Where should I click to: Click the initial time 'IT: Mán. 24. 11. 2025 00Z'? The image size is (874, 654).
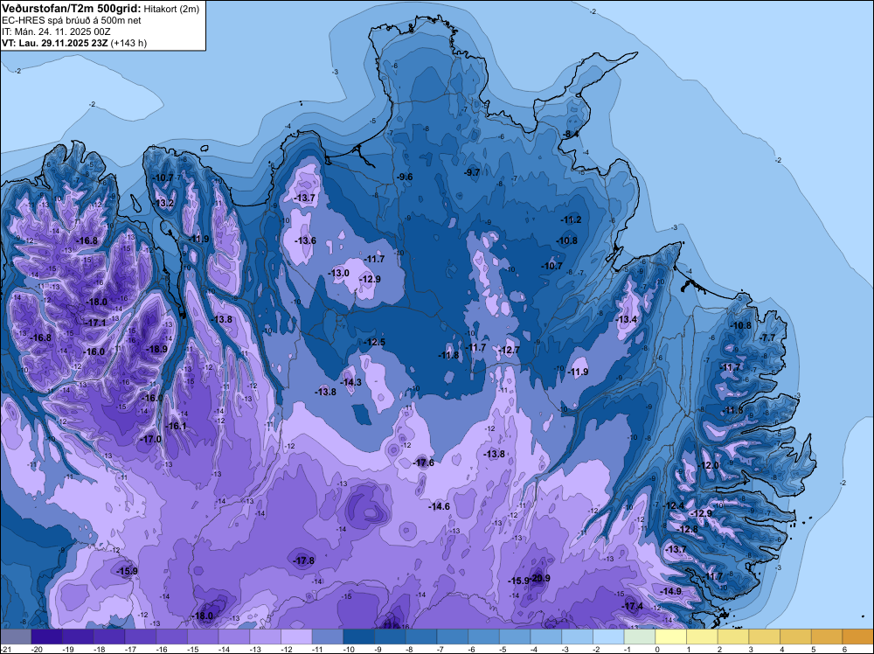tap(56, 31)
